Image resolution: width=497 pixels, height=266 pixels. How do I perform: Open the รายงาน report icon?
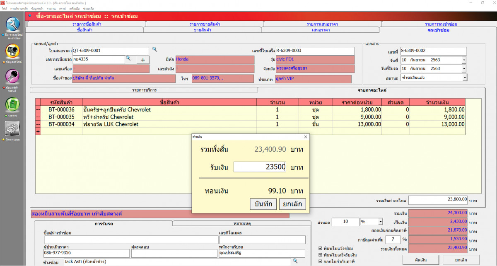12,104
